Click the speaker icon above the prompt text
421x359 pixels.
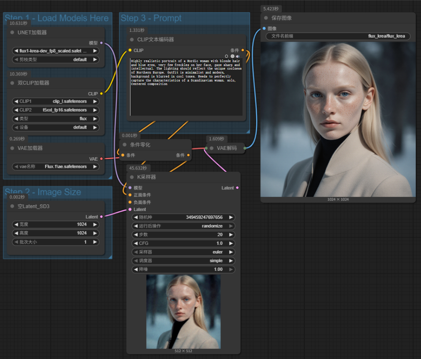tap(238, 56)
